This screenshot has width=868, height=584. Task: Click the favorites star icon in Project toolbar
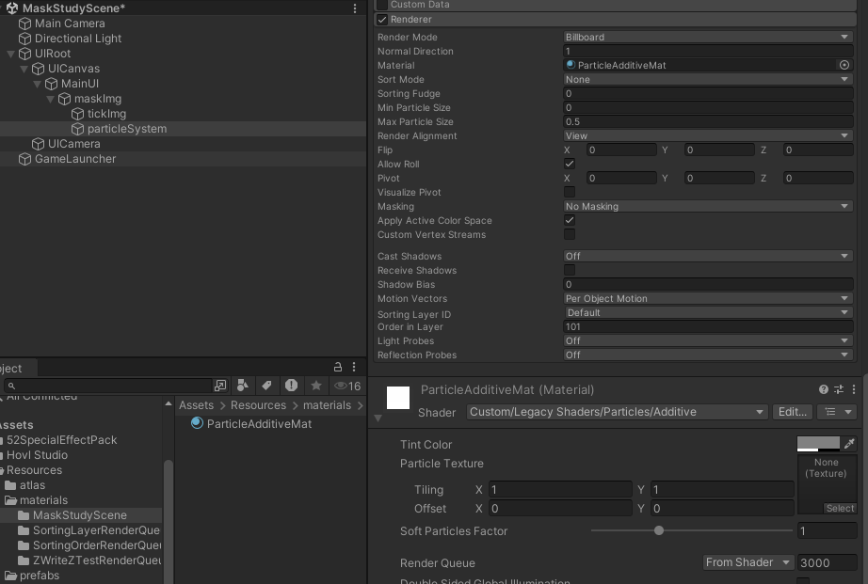tap(315, 386)
